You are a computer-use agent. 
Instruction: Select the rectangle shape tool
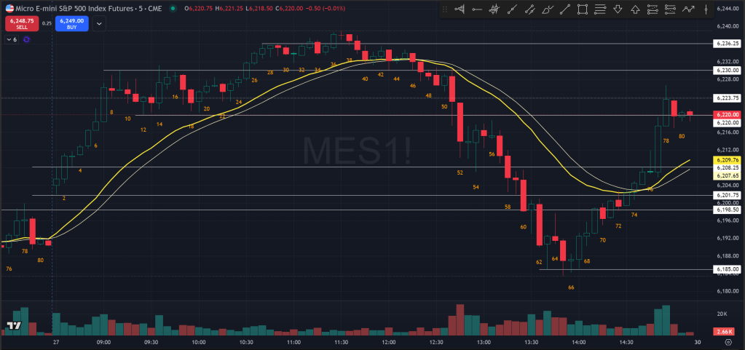pos(583,9)
